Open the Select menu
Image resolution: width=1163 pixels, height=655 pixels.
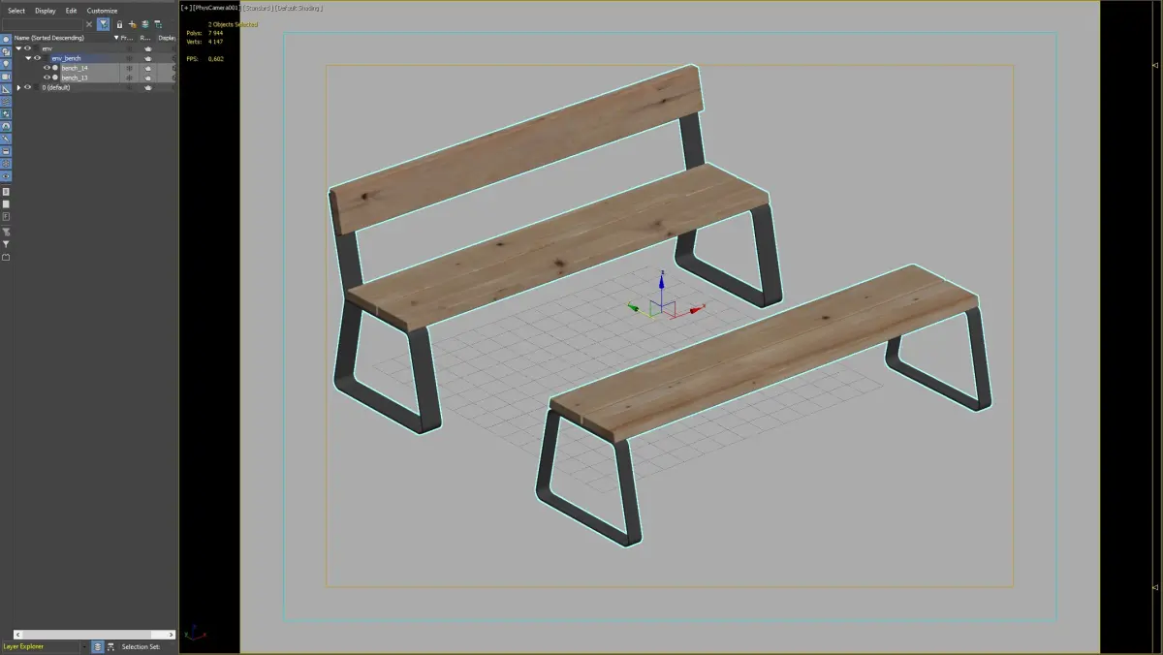pyautogui.click(x=16, y=11)
